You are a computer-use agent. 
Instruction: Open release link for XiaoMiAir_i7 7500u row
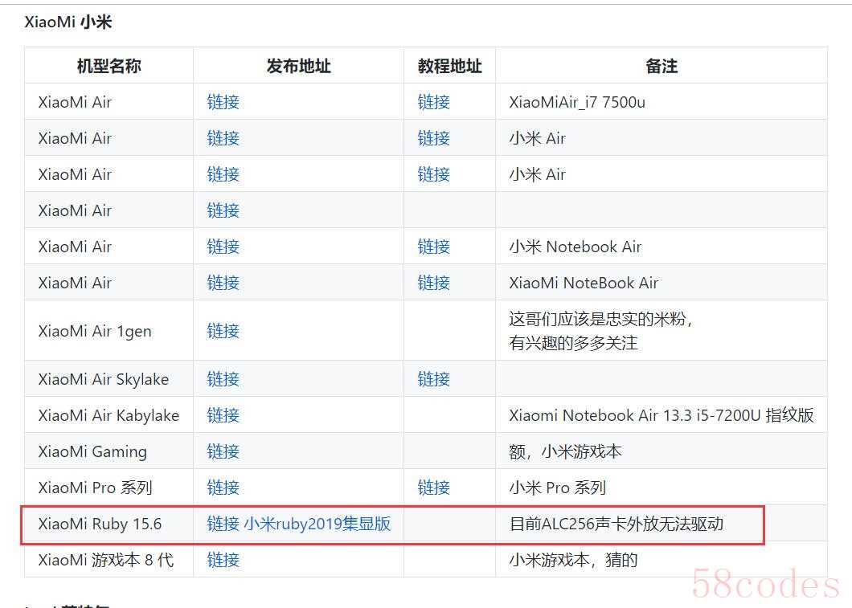pos(223,102)
